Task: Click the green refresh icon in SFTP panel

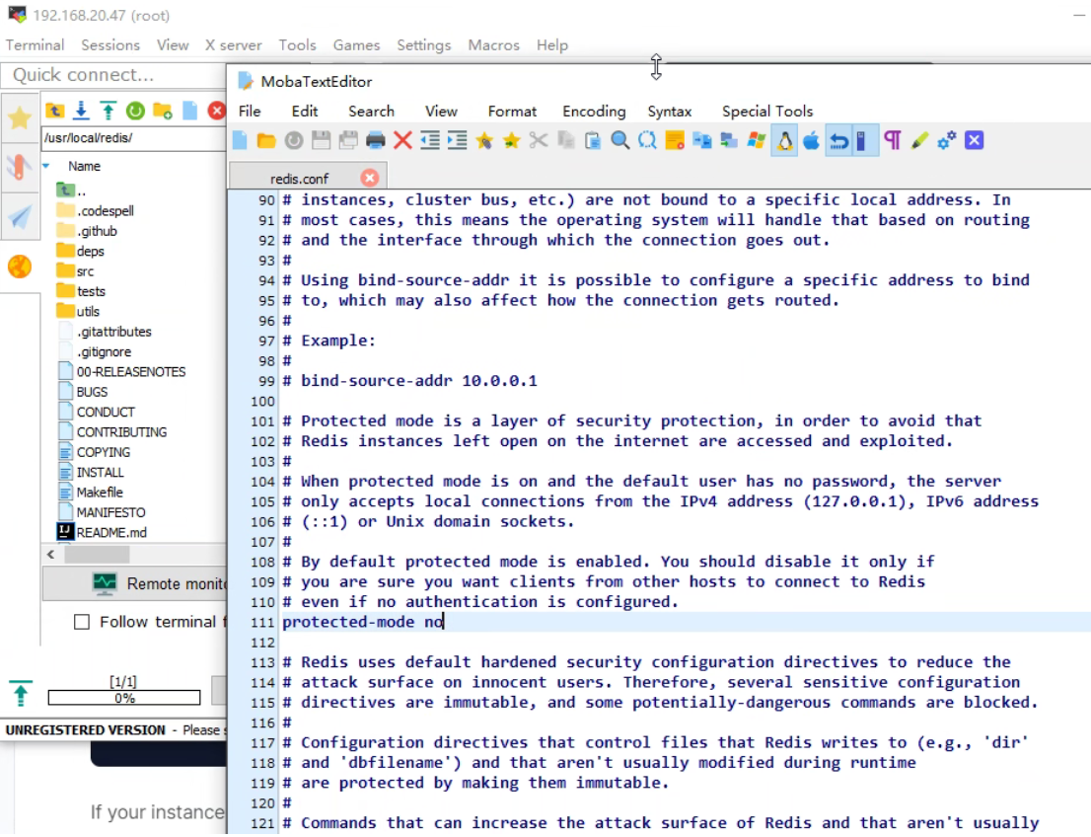Action: click(x=136, y=110)
